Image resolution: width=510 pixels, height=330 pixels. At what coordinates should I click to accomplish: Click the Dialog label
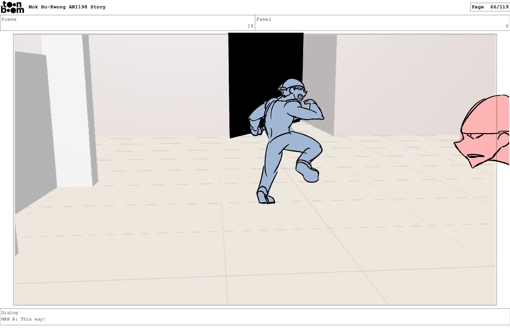(10, 313)
